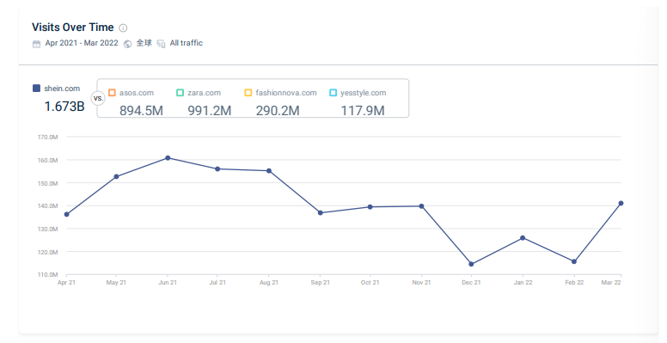Image resolution: width=667 pixels, height=343 pixels.
Task: Toggle the fashionnova.com yellow checkbox
Action: 248,92
